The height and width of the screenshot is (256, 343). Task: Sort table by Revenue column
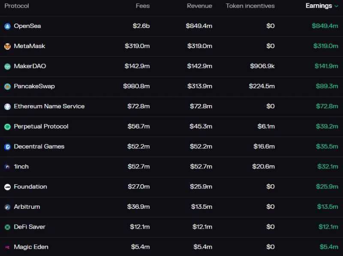[x=199, y=6]
